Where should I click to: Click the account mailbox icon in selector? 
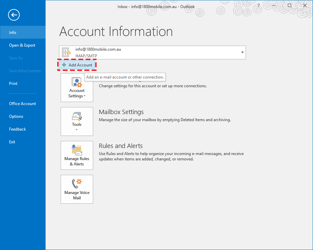click(x=66, y=52)
